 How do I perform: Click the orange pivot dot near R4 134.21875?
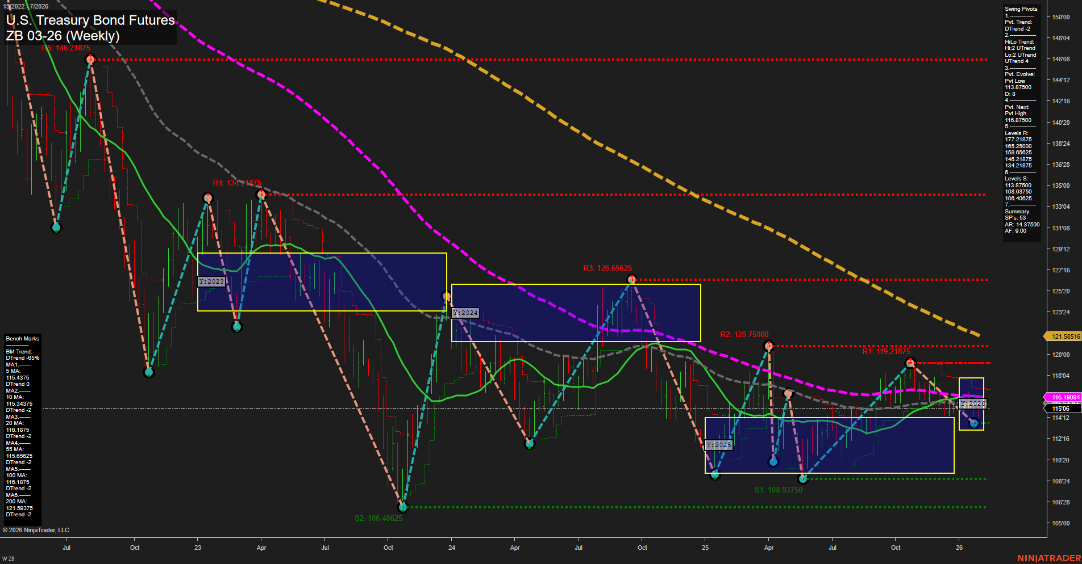coord(261,193)
